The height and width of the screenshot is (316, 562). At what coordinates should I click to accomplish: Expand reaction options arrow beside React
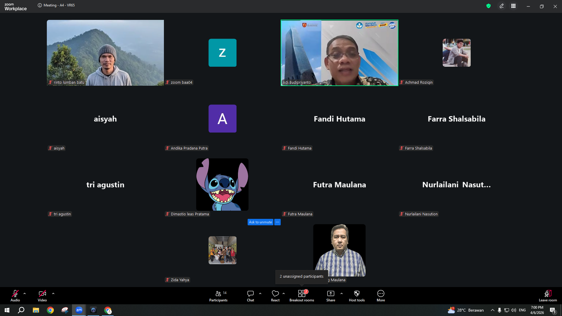(x=284, y=293)
